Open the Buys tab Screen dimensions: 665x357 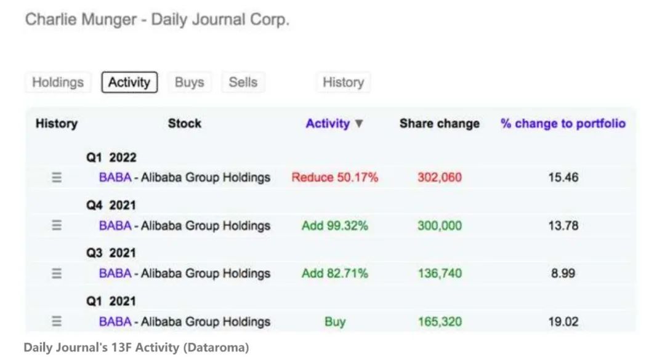point(189,82)
